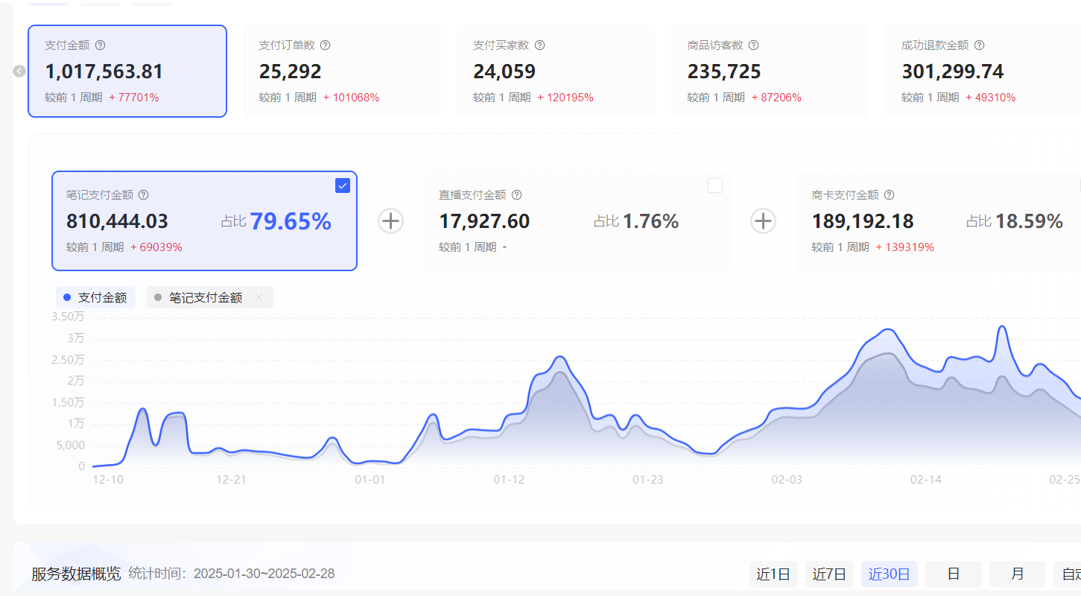Click help icon next to 支付订单数
The height and width of the screenshot is (596, 1081).
(x=326, y=45)
